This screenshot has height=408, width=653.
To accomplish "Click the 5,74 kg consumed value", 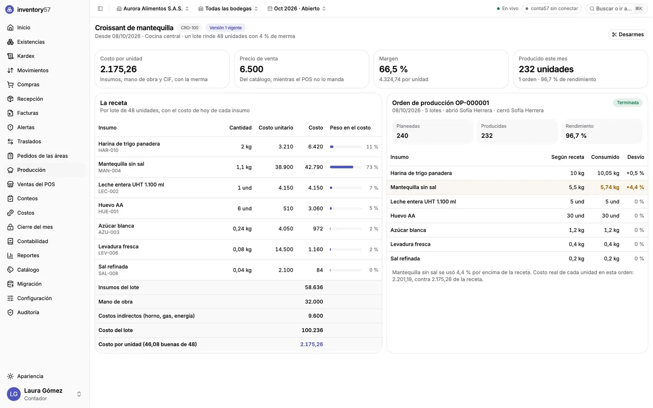I will click(x=610, y=187).
